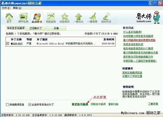Click the 补丁名称 column header

click(16, 39)
